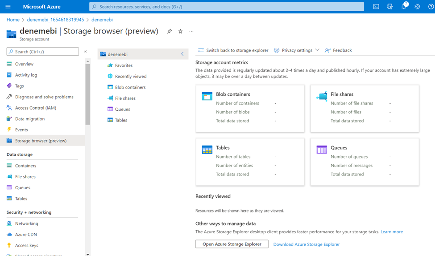Click Switch back to storage explorer
435x256 pixels.
point(233,50)
